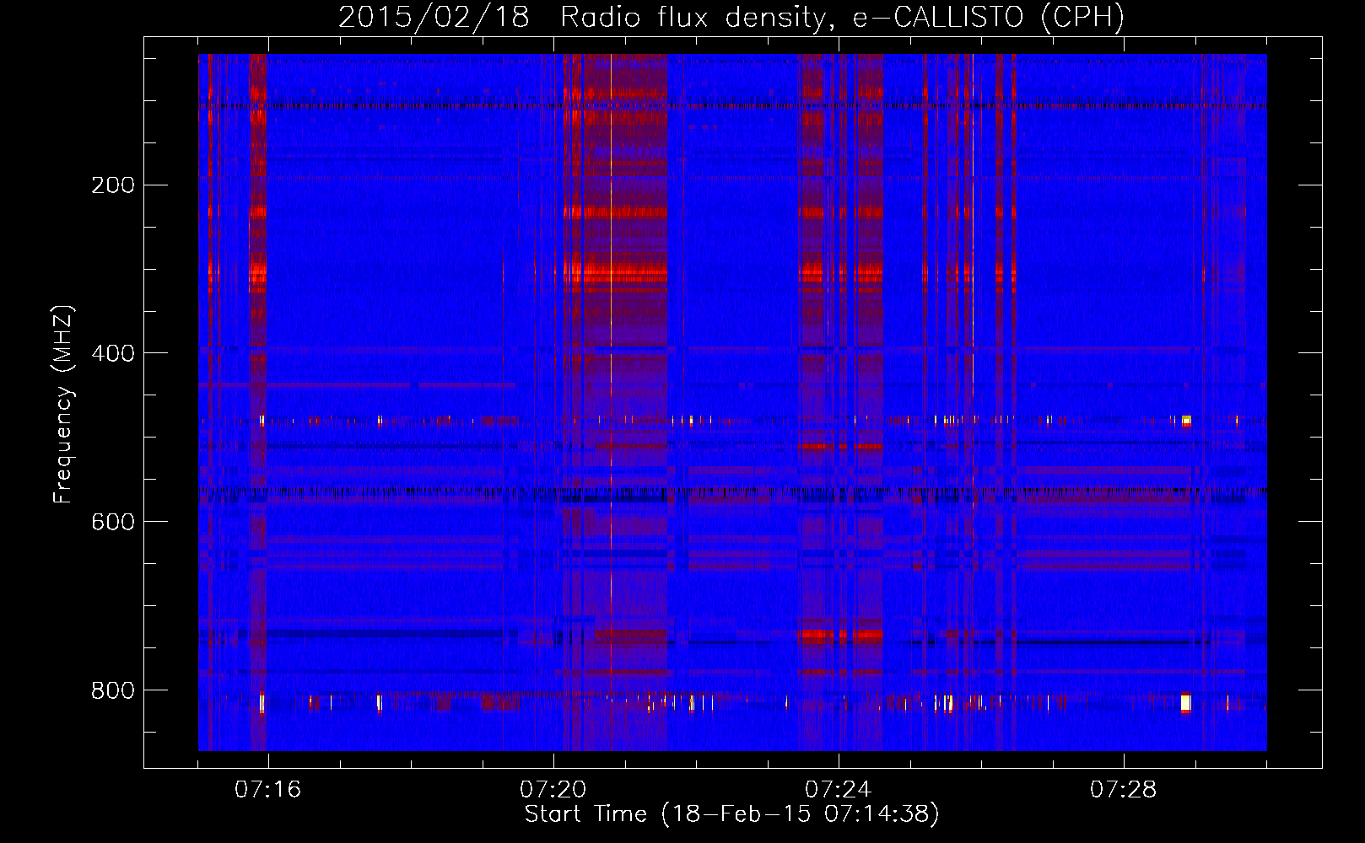Image resolution: width=1365 pixels, height=843 pixels.
Task: Click the 07:20 time tick label
Action: click(553, 790)
